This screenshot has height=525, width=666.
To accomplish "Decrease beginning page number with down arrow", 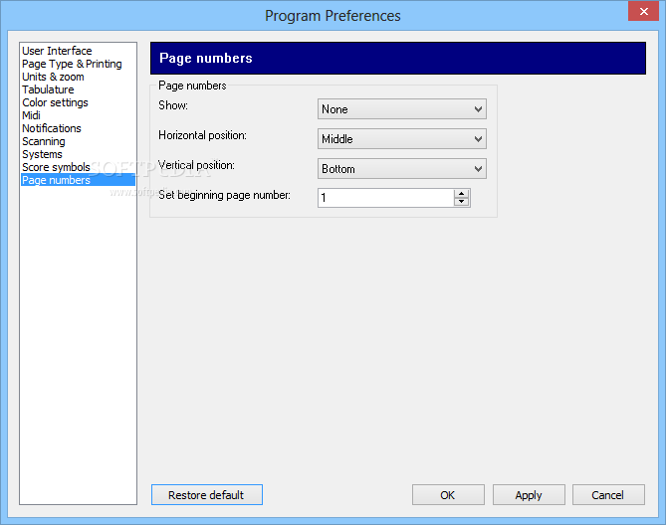I will coord(461,202).
